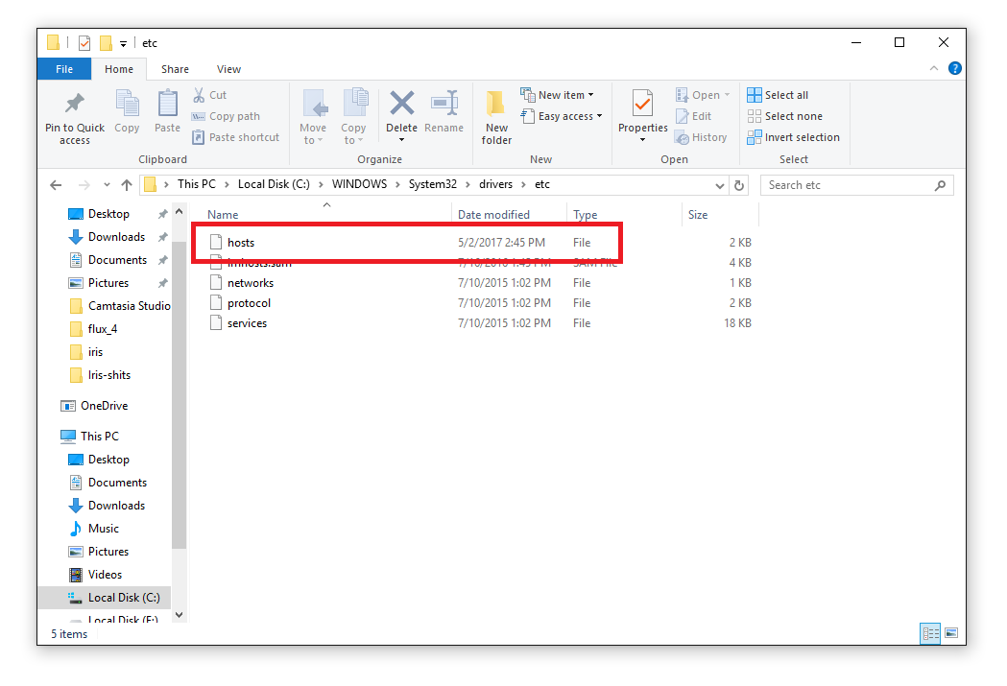Click This PC in address breadcrumb
This screenshot has height=686, width=1007.
(197, 184)
